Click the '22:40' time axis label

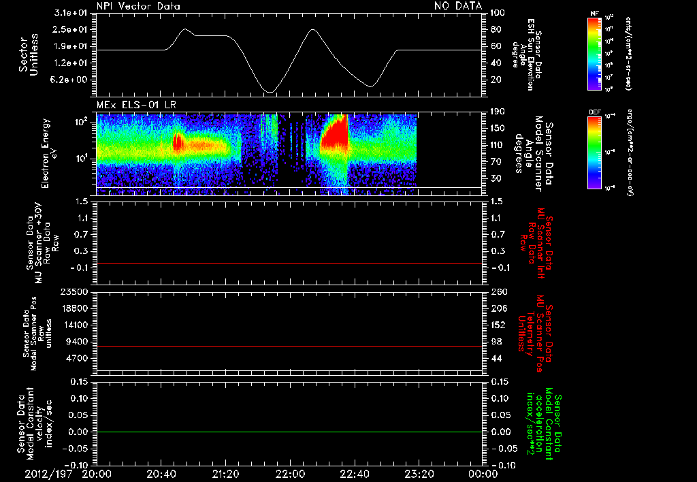pos(354,474)
